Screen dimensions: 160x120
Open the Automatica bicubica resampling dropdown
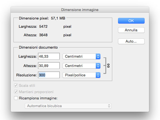68,106
